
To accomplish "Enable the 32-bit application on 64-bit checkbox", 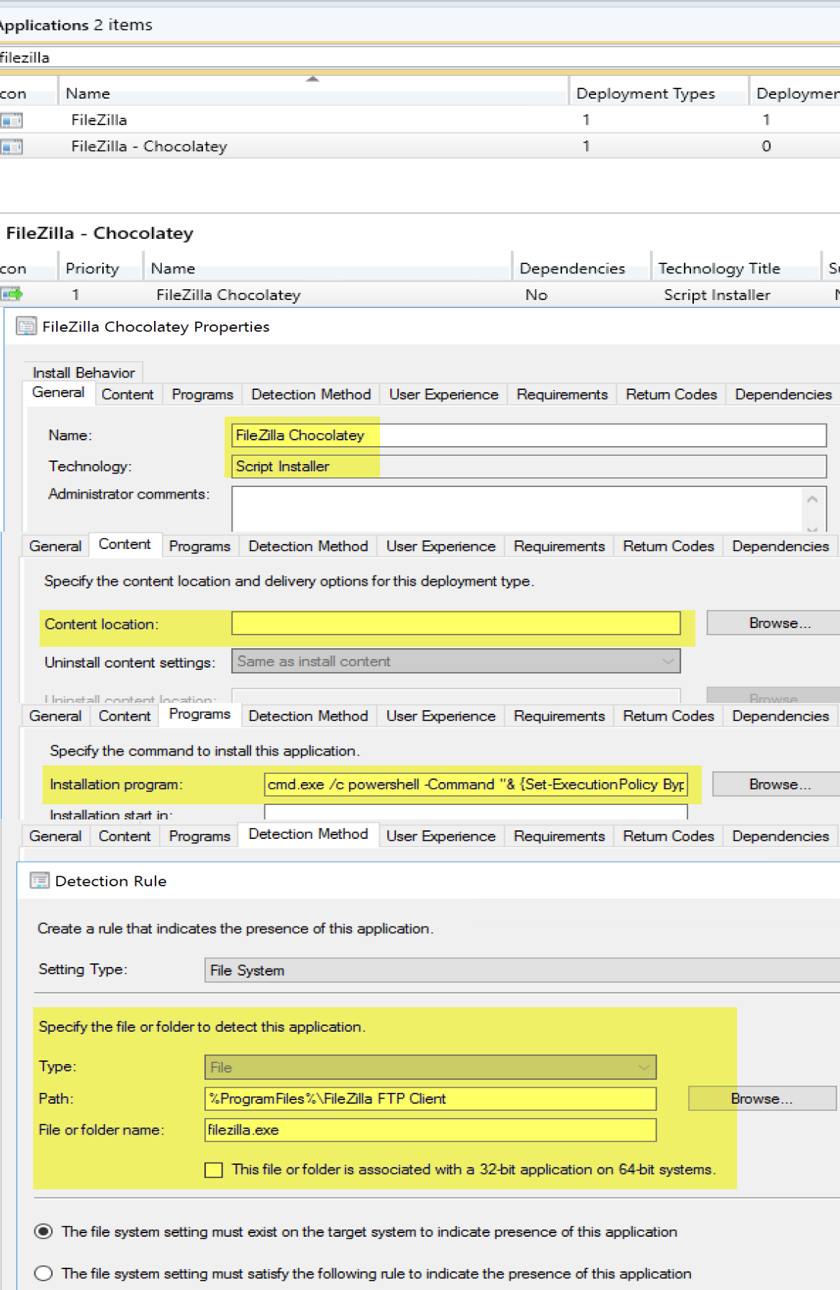I will pos(214,1170).
